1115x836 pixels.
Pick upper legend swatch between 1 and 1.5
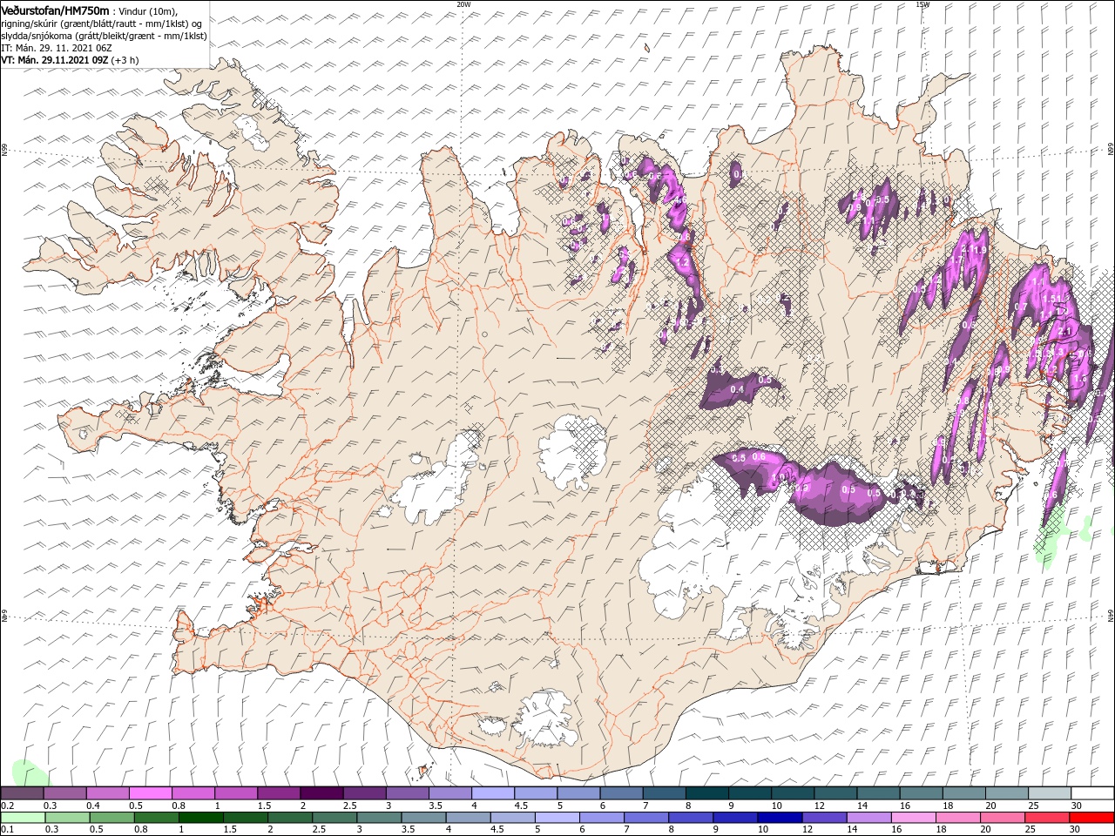pos(236,793)
